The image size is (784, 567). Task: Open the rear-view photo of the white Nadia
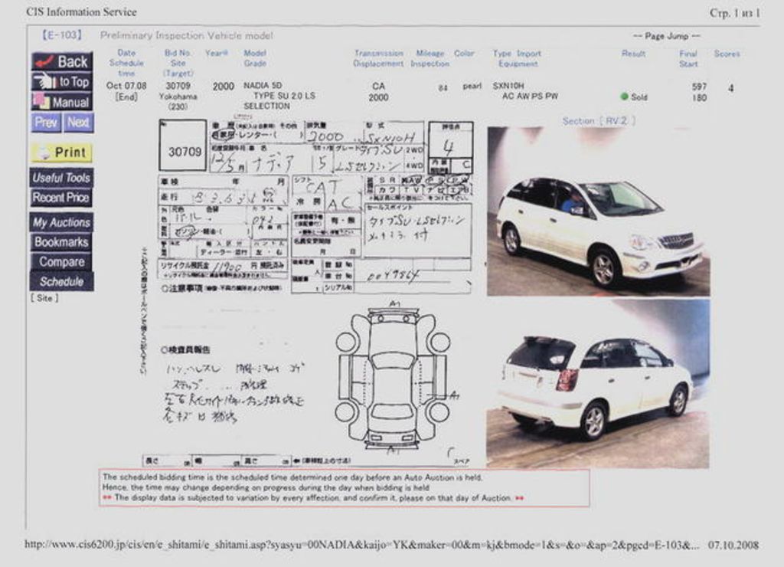(598, 384)
